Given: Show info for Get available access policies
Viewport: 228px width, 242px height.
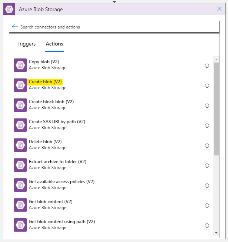Looking at the screenshot, I should coord(207,185).
